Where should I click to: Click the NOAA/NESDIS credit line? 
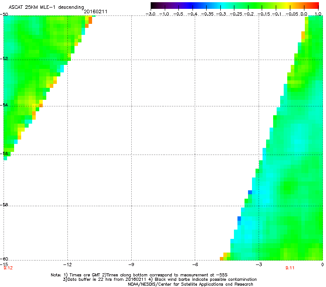[190, 284]
